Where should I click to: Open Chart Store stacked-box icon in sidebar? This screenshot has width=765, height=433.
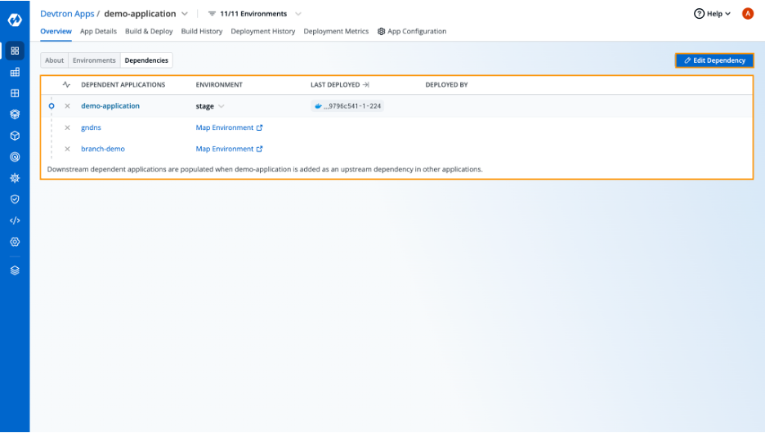pos(15,114)
